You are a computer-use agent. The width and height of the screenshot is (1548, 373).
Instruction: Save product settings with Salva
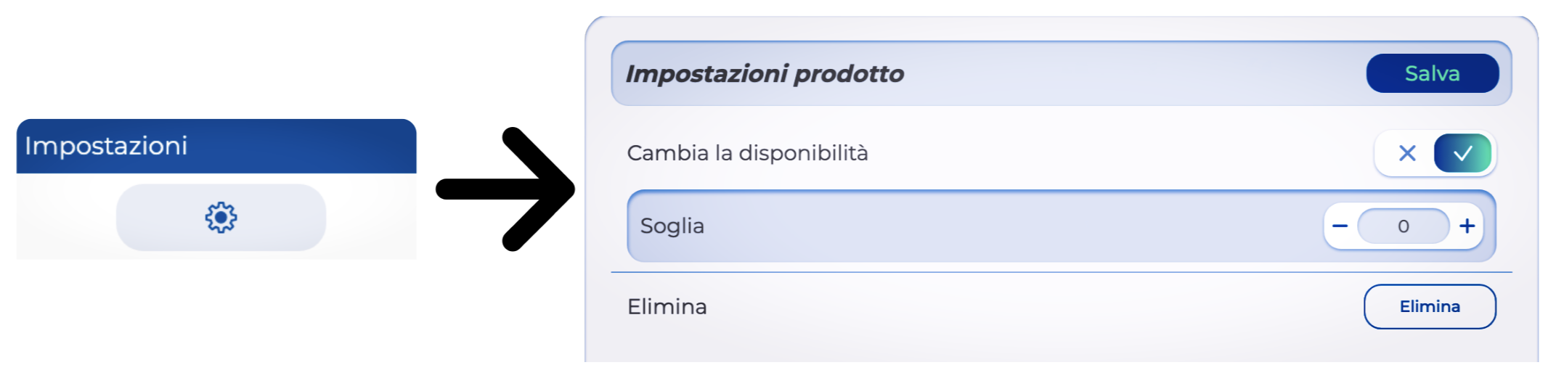click(x=1432, y=73)
